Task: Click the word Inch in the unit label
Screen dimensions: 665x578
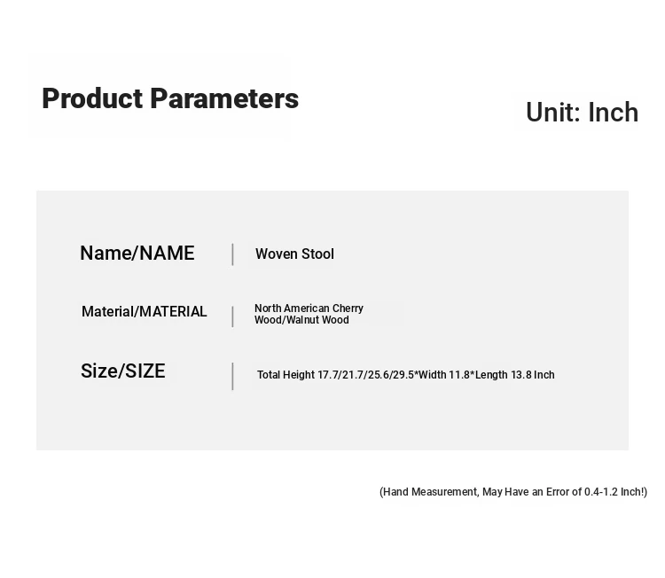Action: coord(614,113)
